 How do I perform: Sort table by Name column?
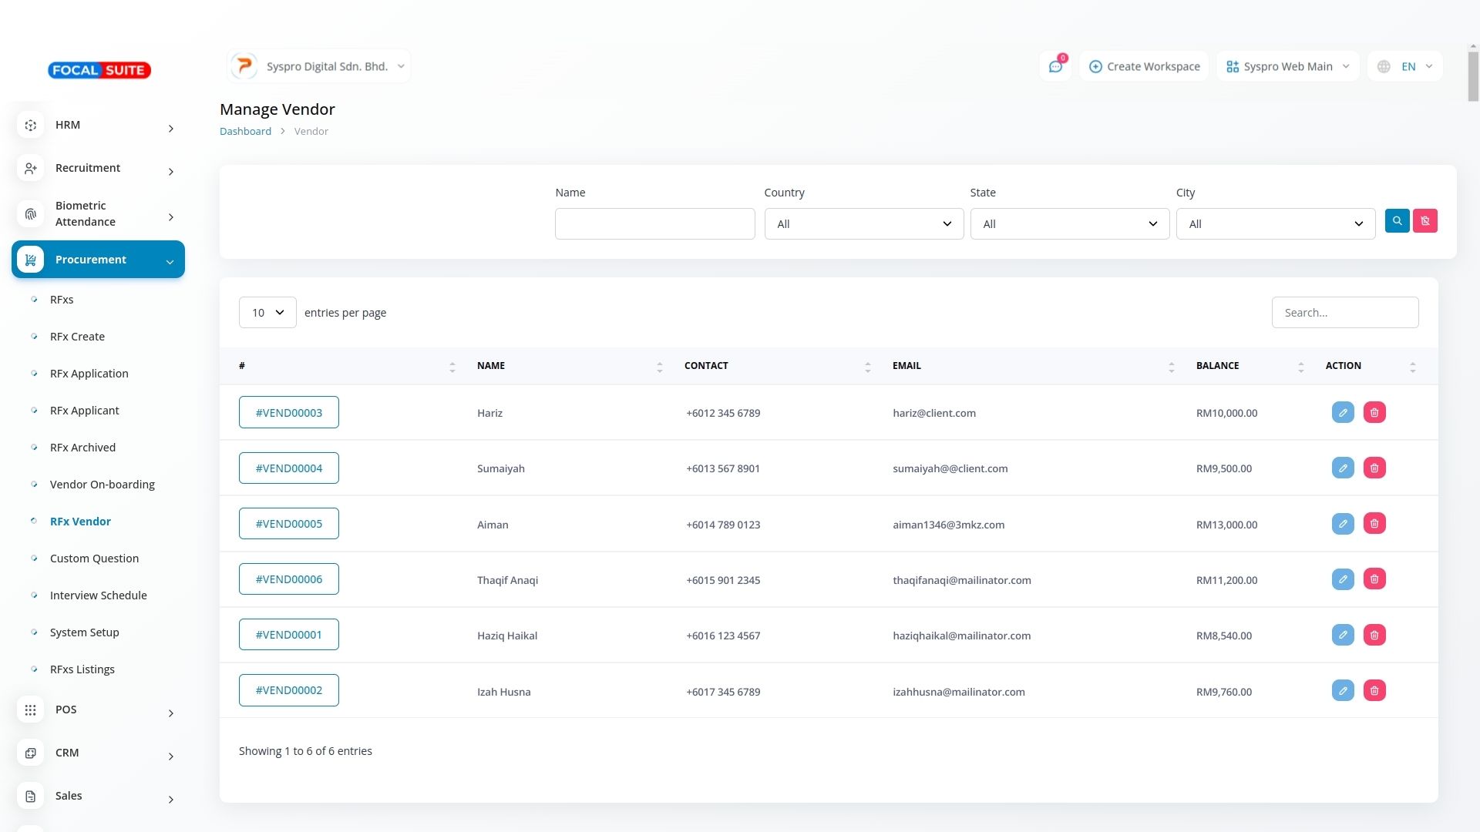(659, 367)
